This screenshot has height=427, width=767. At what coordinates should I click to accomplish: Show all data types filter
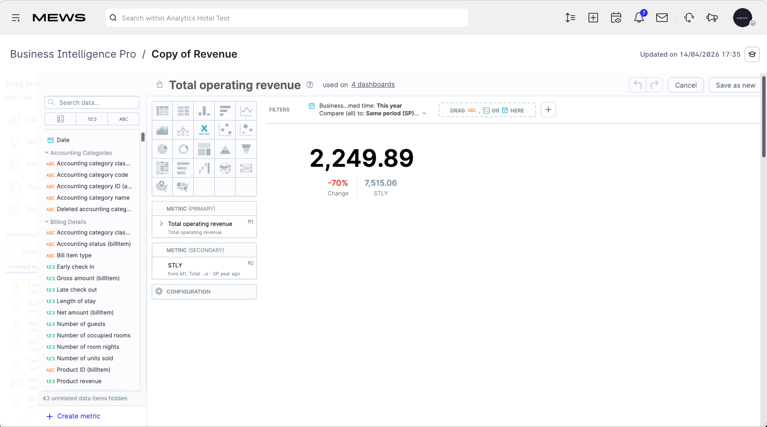61,119
